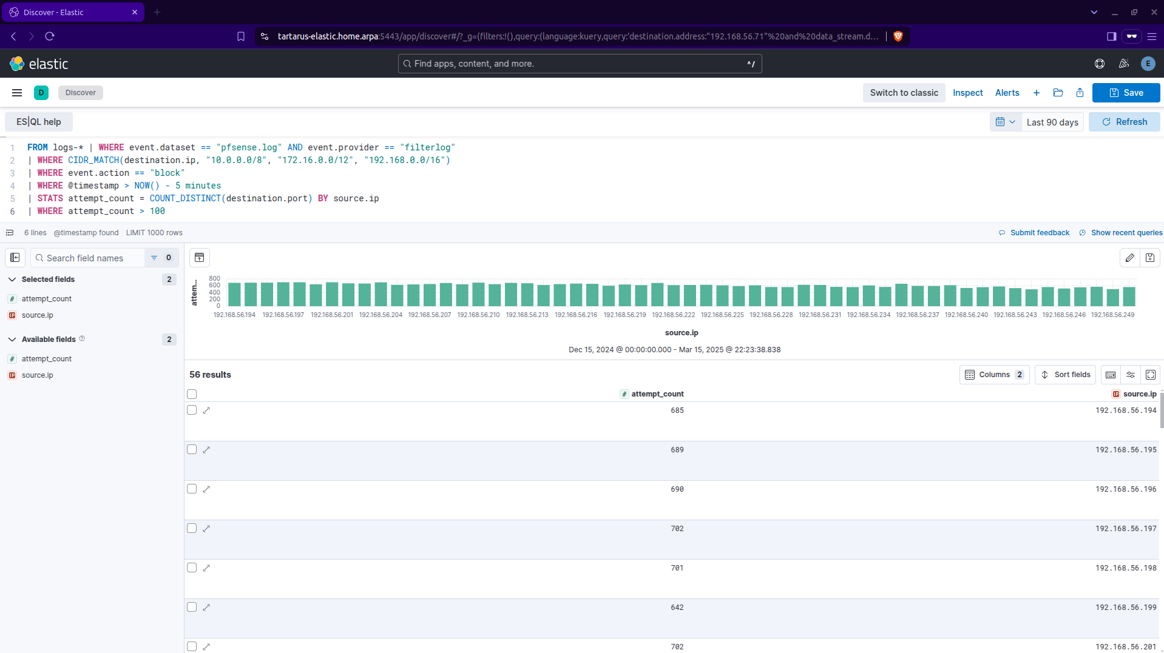Toggle the select-all rows checkbox

pyautogui.click(x=192, y=394)
